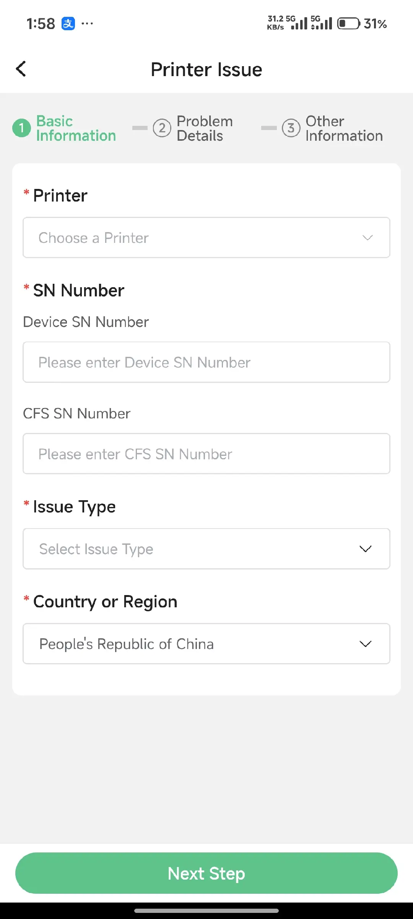The height and width of the screenshot is (919, 413).
Task: Tap the battery icon in status bar
Action: [348, 24]
